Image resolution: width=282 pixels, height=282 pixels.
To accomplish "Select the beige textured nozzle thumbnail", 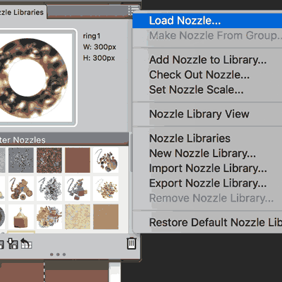I will pyautogui.click(x=78, y=216).
